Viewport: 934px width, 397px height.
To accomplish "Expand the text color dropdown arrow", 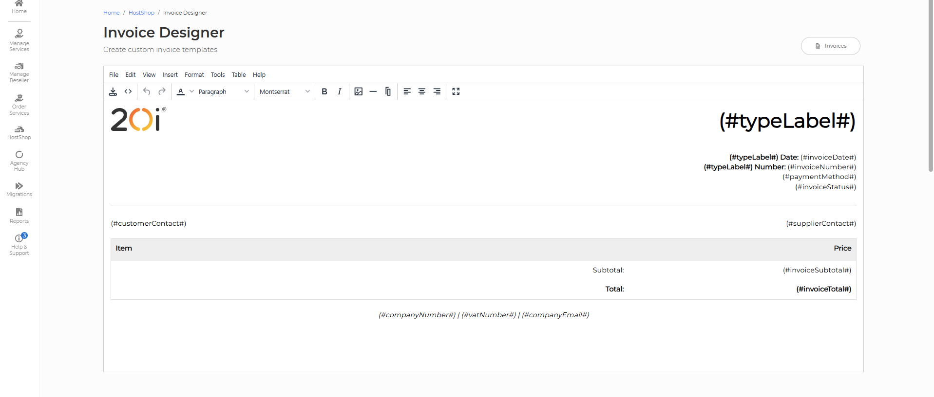I will 192,91.
